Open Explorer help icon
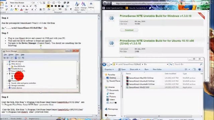This screenshot has height=120, width=214. click(x=200, y=69)
